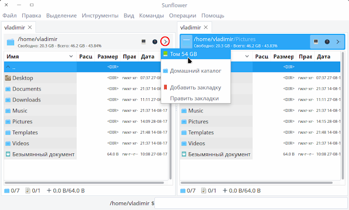The height and width of the screenshot is (210, 349).
Task: Click Music folder icon in right panel
Action: 184,111
